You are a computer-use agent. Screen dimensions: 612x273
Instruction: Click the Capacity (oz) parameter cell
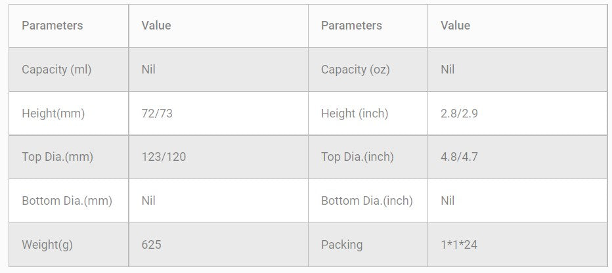point(355,70)
